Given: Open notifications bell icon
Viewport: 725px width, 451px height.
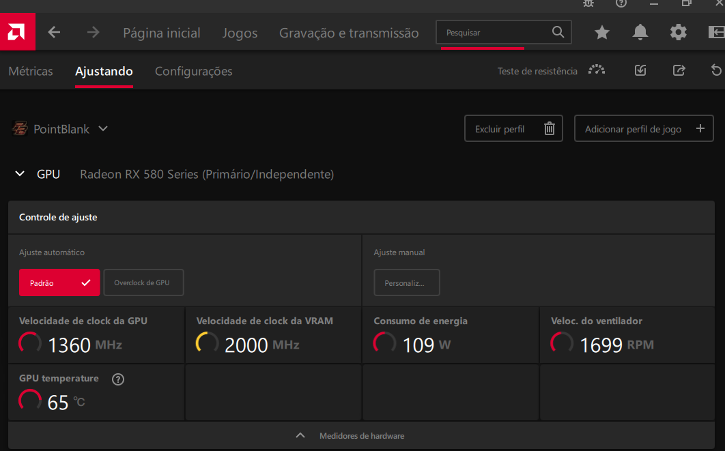Looking at the screenshot, I should [640, 32].
